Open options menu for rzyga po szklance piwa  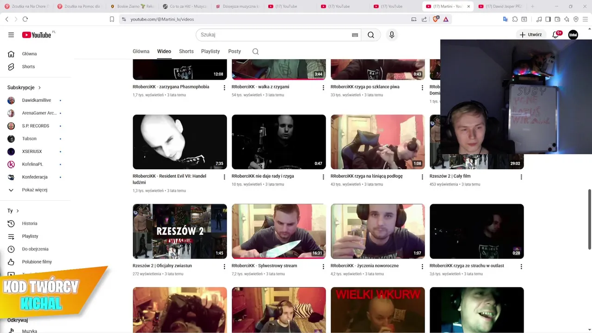tap(422, 87)
